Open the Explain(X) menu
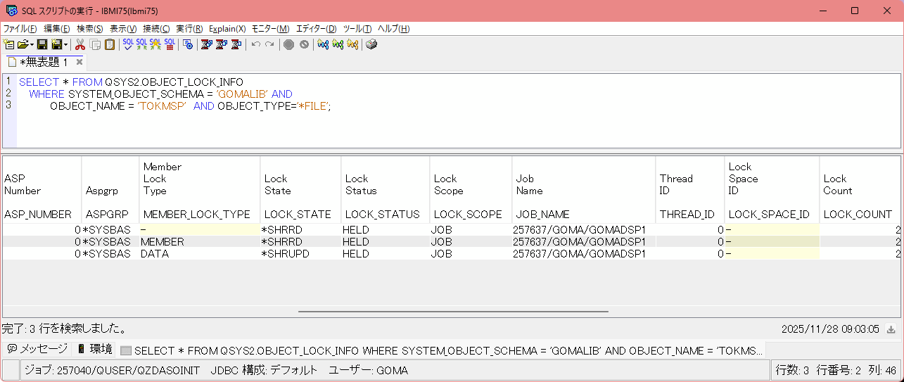 pyautogui.click(x=227, y=29)
